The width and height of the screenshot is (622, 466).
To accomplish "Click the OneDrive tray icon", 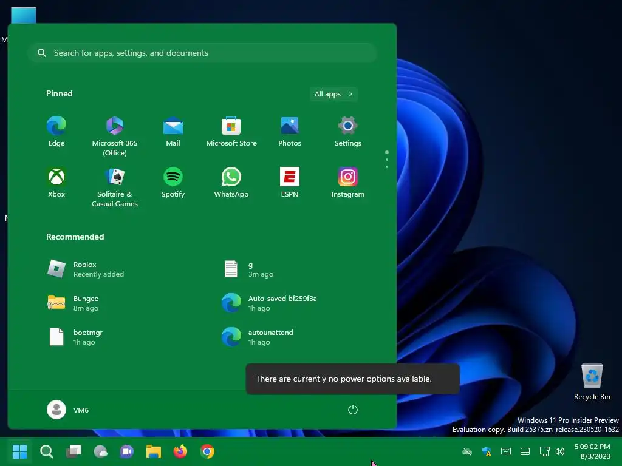I will tap(467, 451).
